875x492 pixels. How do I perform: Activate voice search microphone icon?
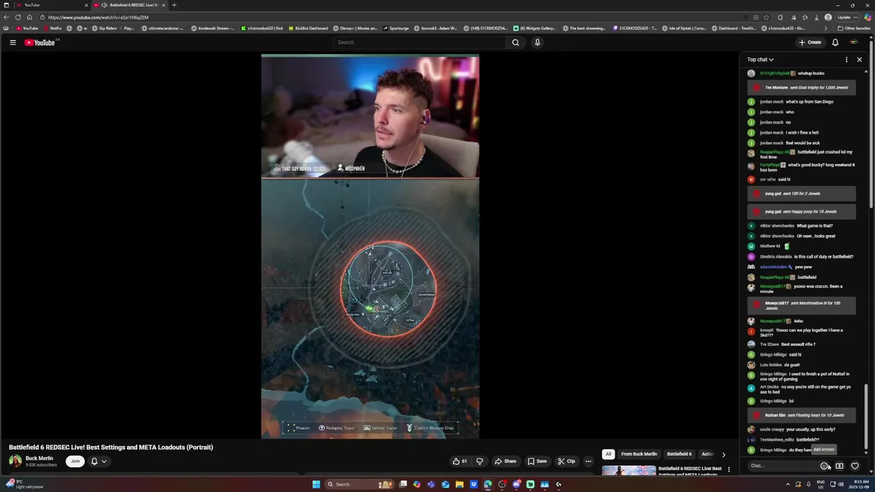(x=537, y=42)
